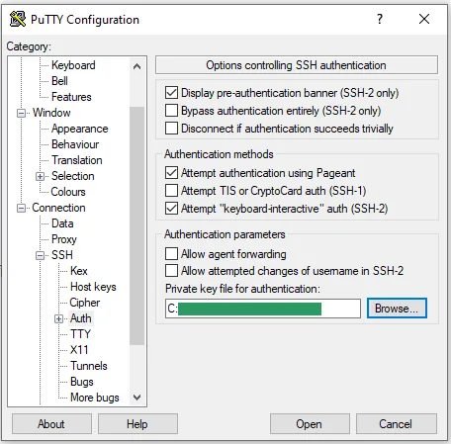Toggle Display pre-authentication banner checkbox
Viewport: 451px width, 444px height.
(171, 93)
